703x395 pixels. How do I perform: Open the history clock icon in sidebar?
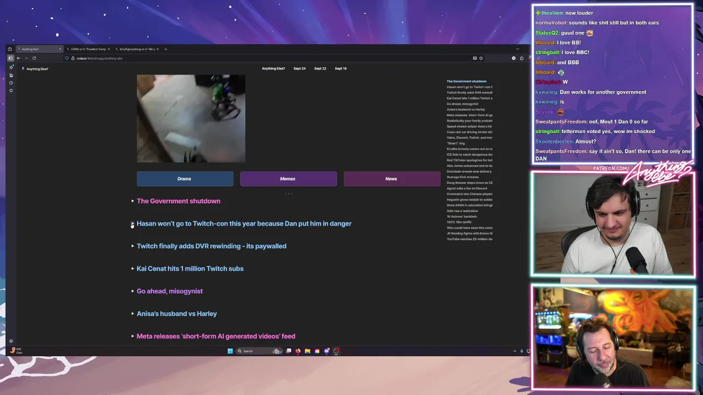pos(11,83)
